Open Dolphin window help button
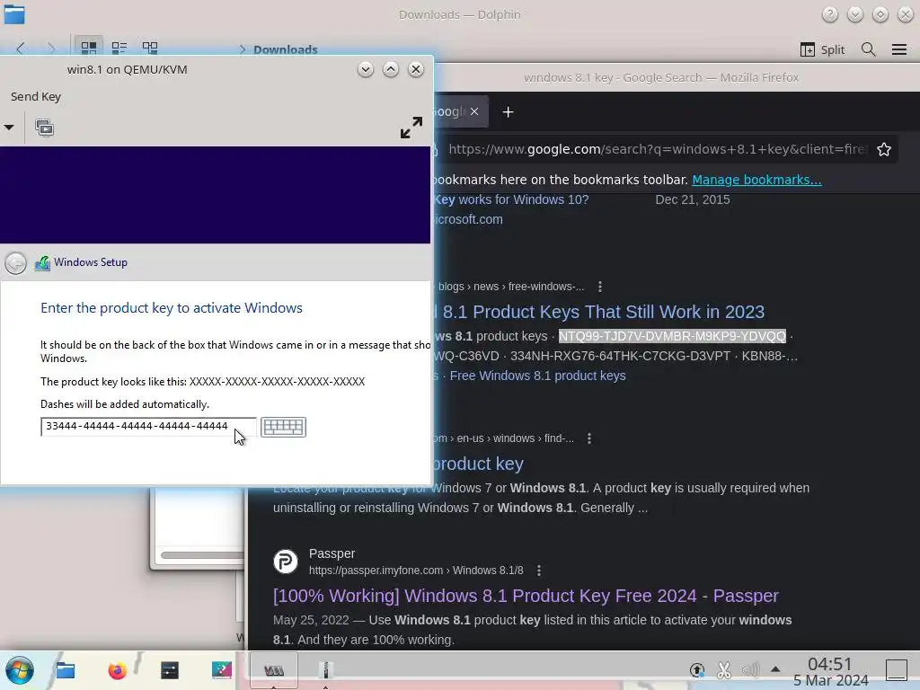The height and width of the screenshot is (690, 920). tap(829, 14)
